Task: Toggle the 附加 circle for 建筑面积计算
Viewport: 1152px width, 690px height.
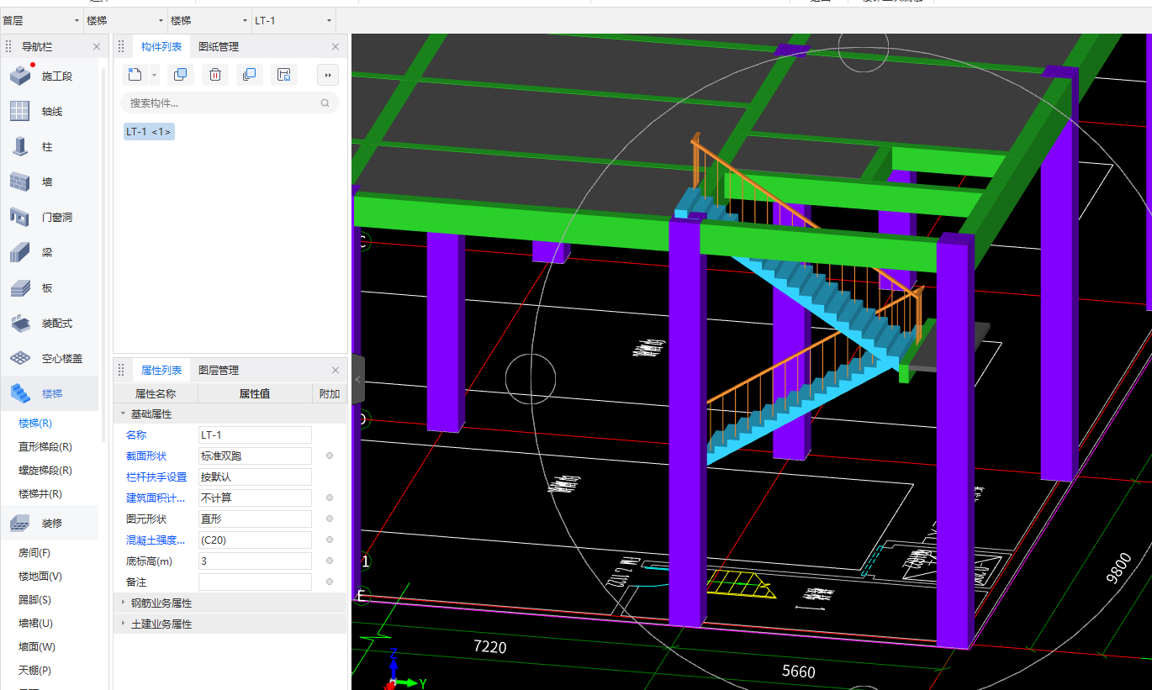Action: tap(330, 498)
